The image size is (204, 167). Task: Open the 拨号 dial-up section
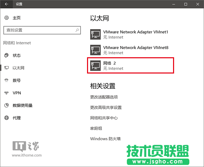pyautogui.click(x=17, y=80)
